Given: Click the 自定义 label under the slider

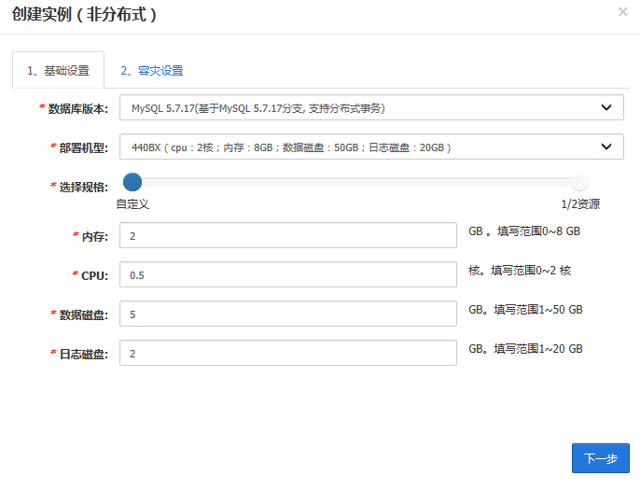Looking at the screenshot, I should tap(132, 204).
